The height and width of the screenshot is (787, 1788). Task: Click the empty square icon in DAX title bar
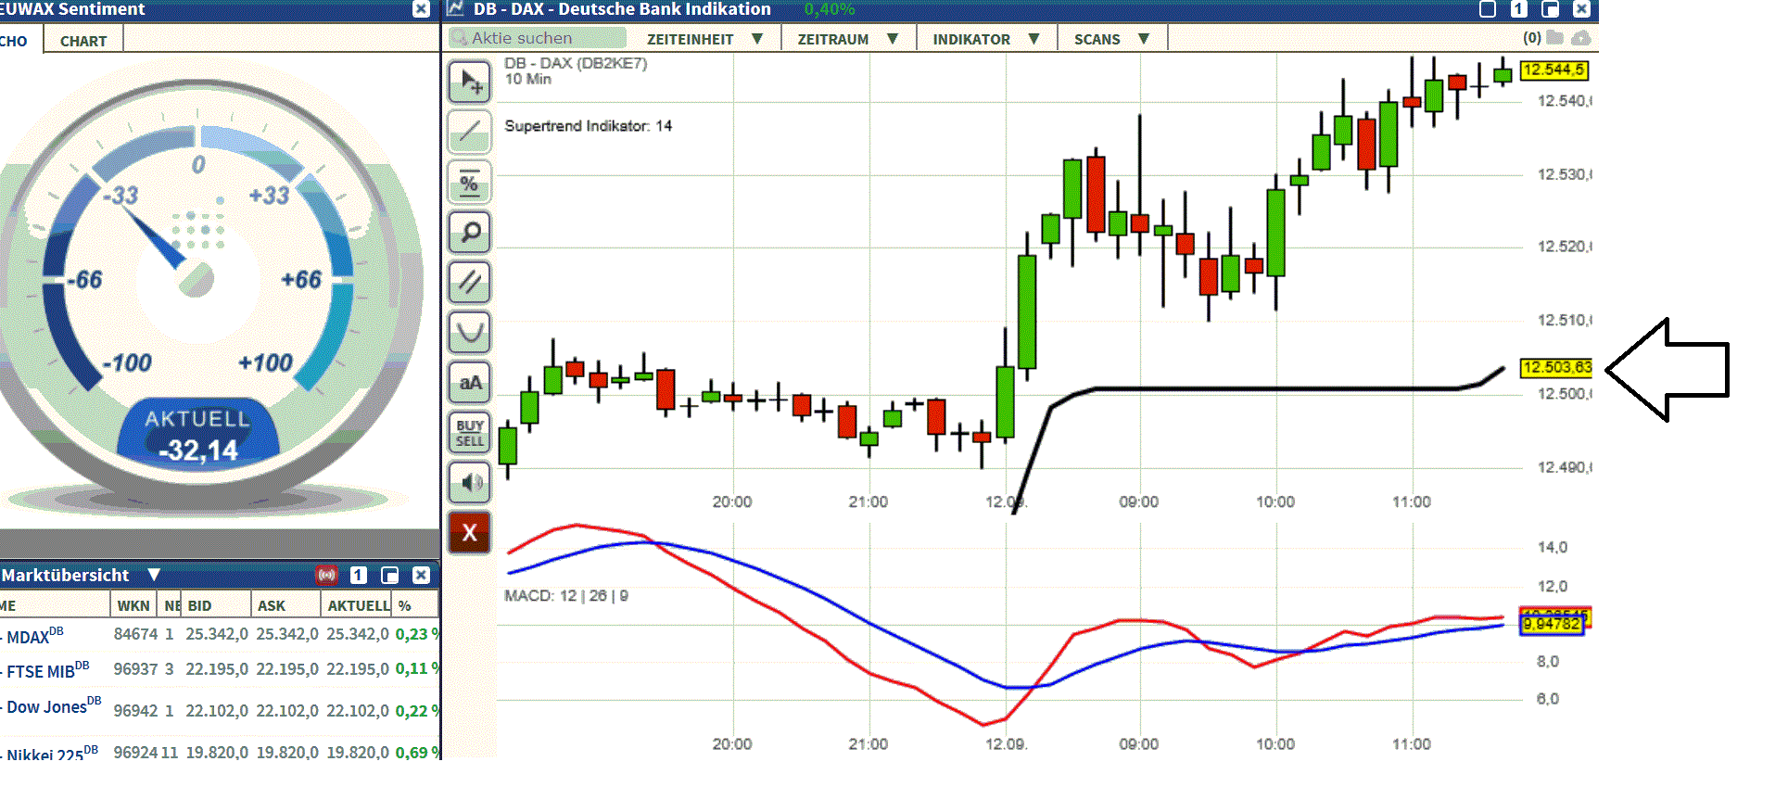click(x=1488, y=9)
